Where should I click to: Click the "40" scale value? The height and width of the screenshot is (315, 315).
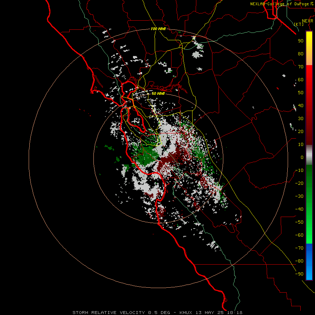301,106
